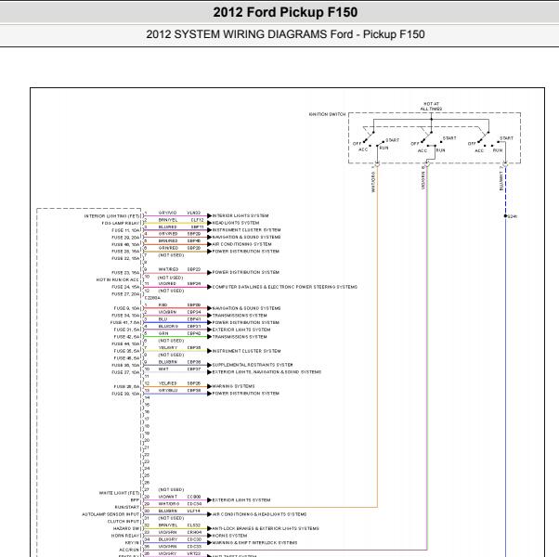Click the 'FOG LAMP RELAY' label
The width and height of the screenshot is (559, 557).
121,223
